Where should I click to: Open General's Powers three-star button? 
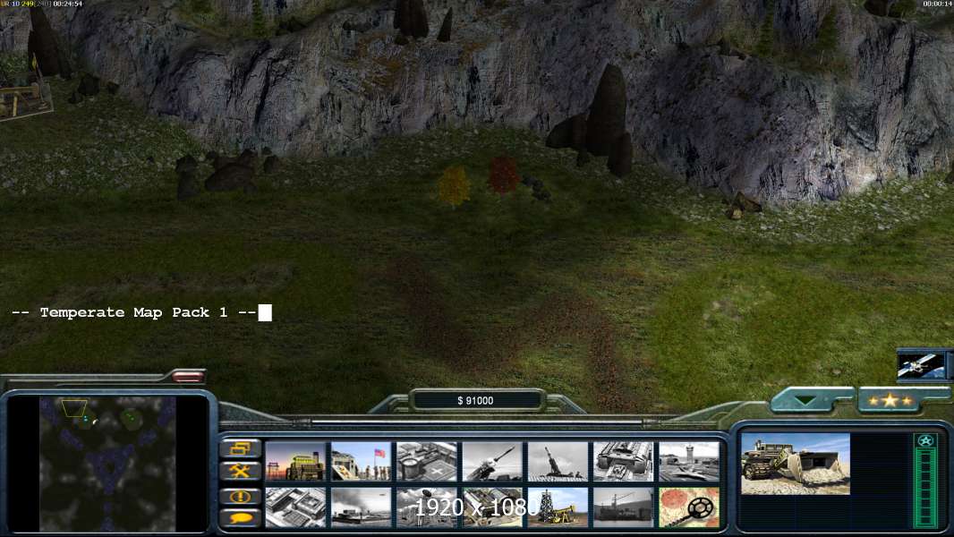tap(890, 400)
